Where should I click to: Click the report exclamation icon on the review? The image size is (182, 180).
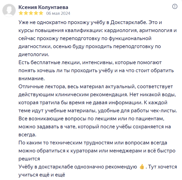pos(175,7)
